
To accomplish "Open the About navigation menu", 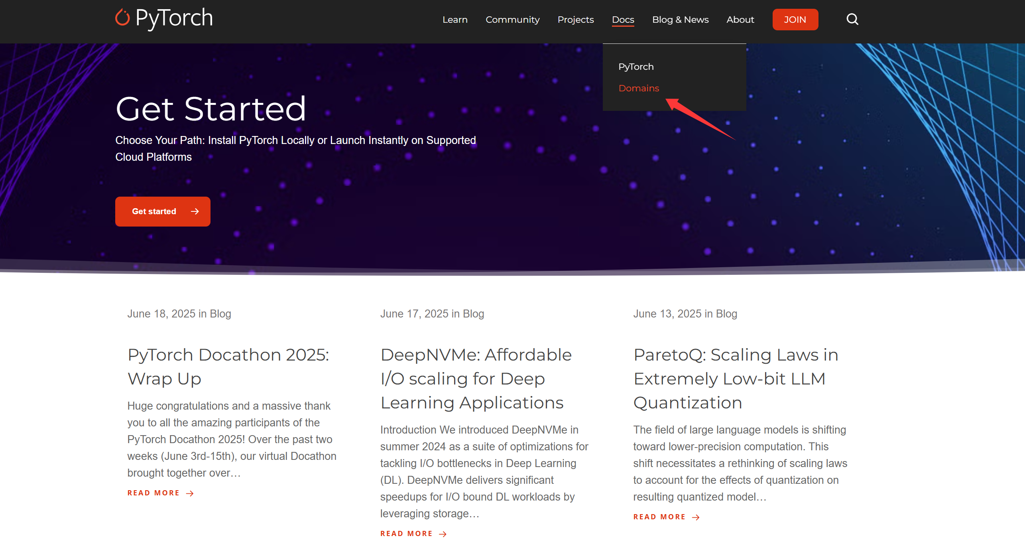I will 740,20.
